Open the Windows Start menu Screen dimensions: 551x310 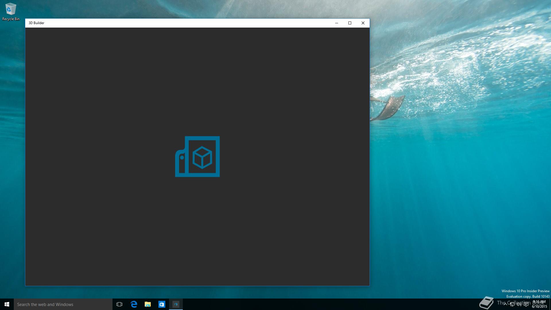click(x=7, y=304)
